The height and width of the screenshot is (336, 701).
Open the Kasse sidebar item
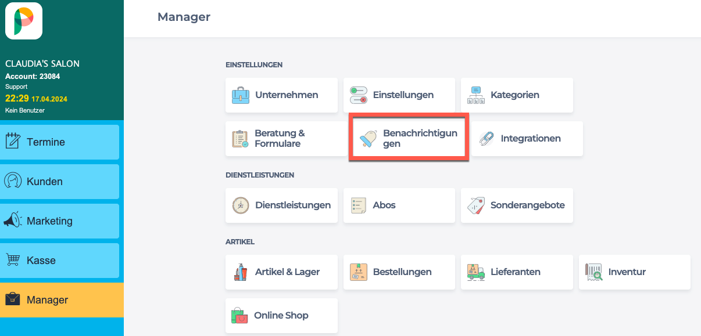tap(59, 261)
